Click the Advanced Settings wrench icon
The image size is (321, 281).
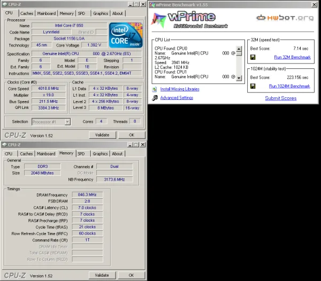[x=155, y=98]
